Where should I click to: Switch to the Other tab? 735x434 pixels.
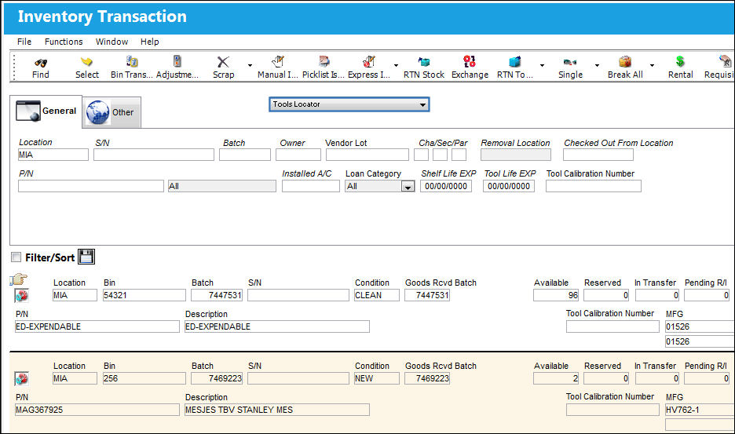pyautogui.click(x=112, y=112)
